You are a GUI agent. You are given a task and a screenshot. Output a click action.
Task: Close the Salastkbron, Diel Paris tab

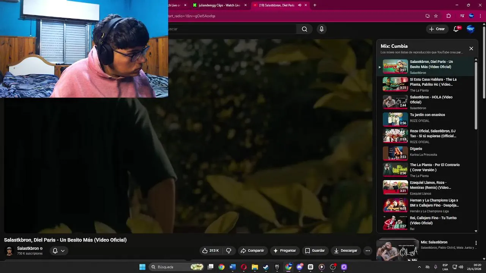coord(306,5)
